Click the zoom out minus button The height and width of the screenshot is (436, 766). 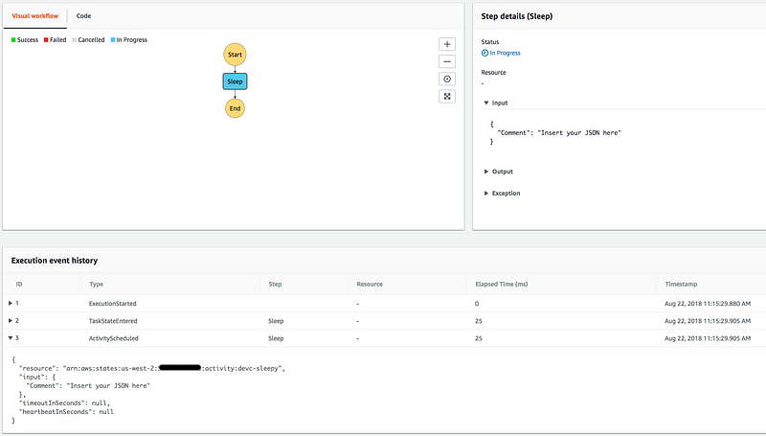pos(446,61)
